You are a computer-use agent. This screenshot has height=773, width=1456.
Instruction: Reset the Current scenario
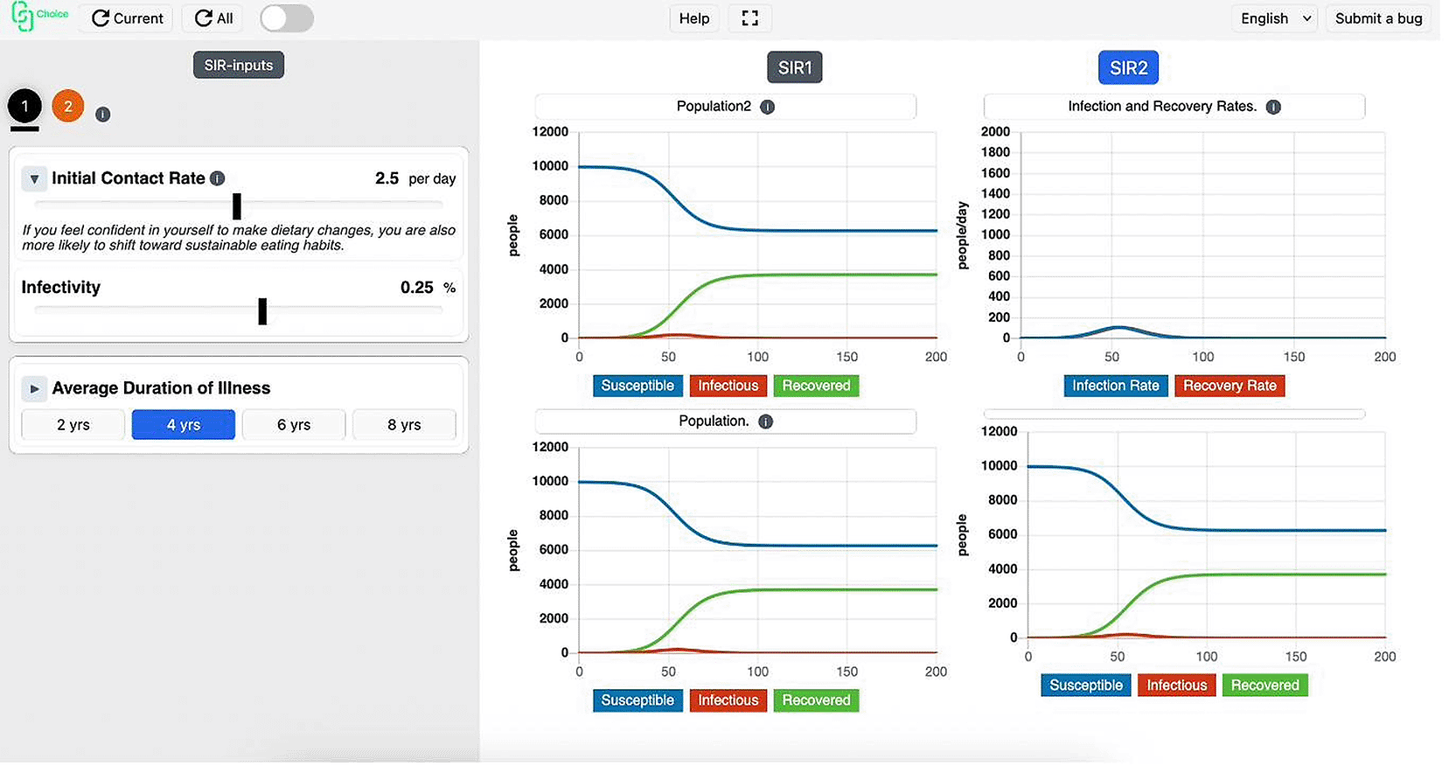click(x=127, y=18)
